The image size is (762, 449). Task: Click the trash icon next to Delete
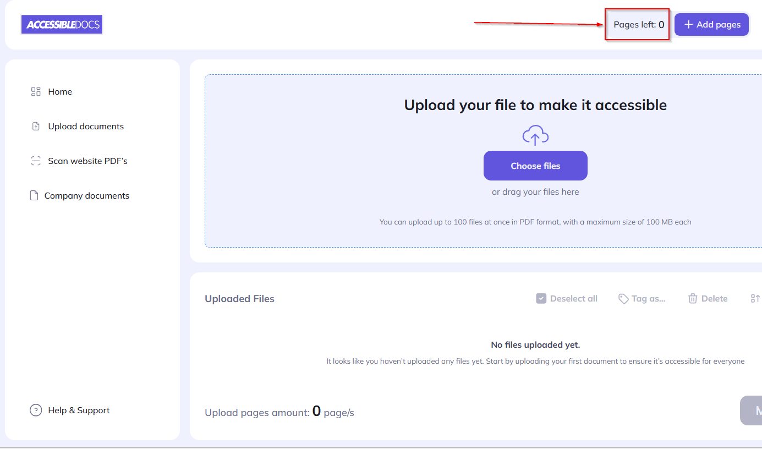[x=693, y=298]
